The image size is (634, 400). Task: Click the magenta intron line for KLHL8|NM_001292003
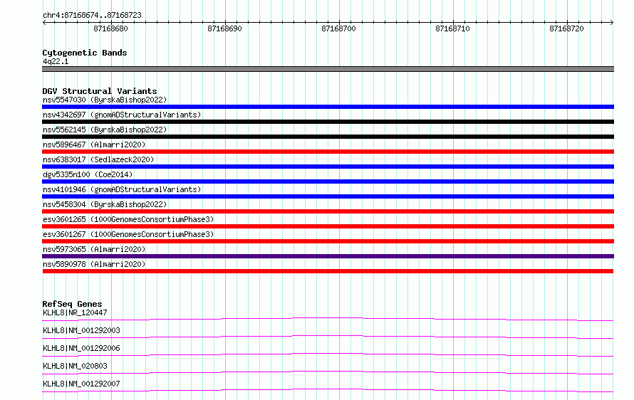click(328, 336)
